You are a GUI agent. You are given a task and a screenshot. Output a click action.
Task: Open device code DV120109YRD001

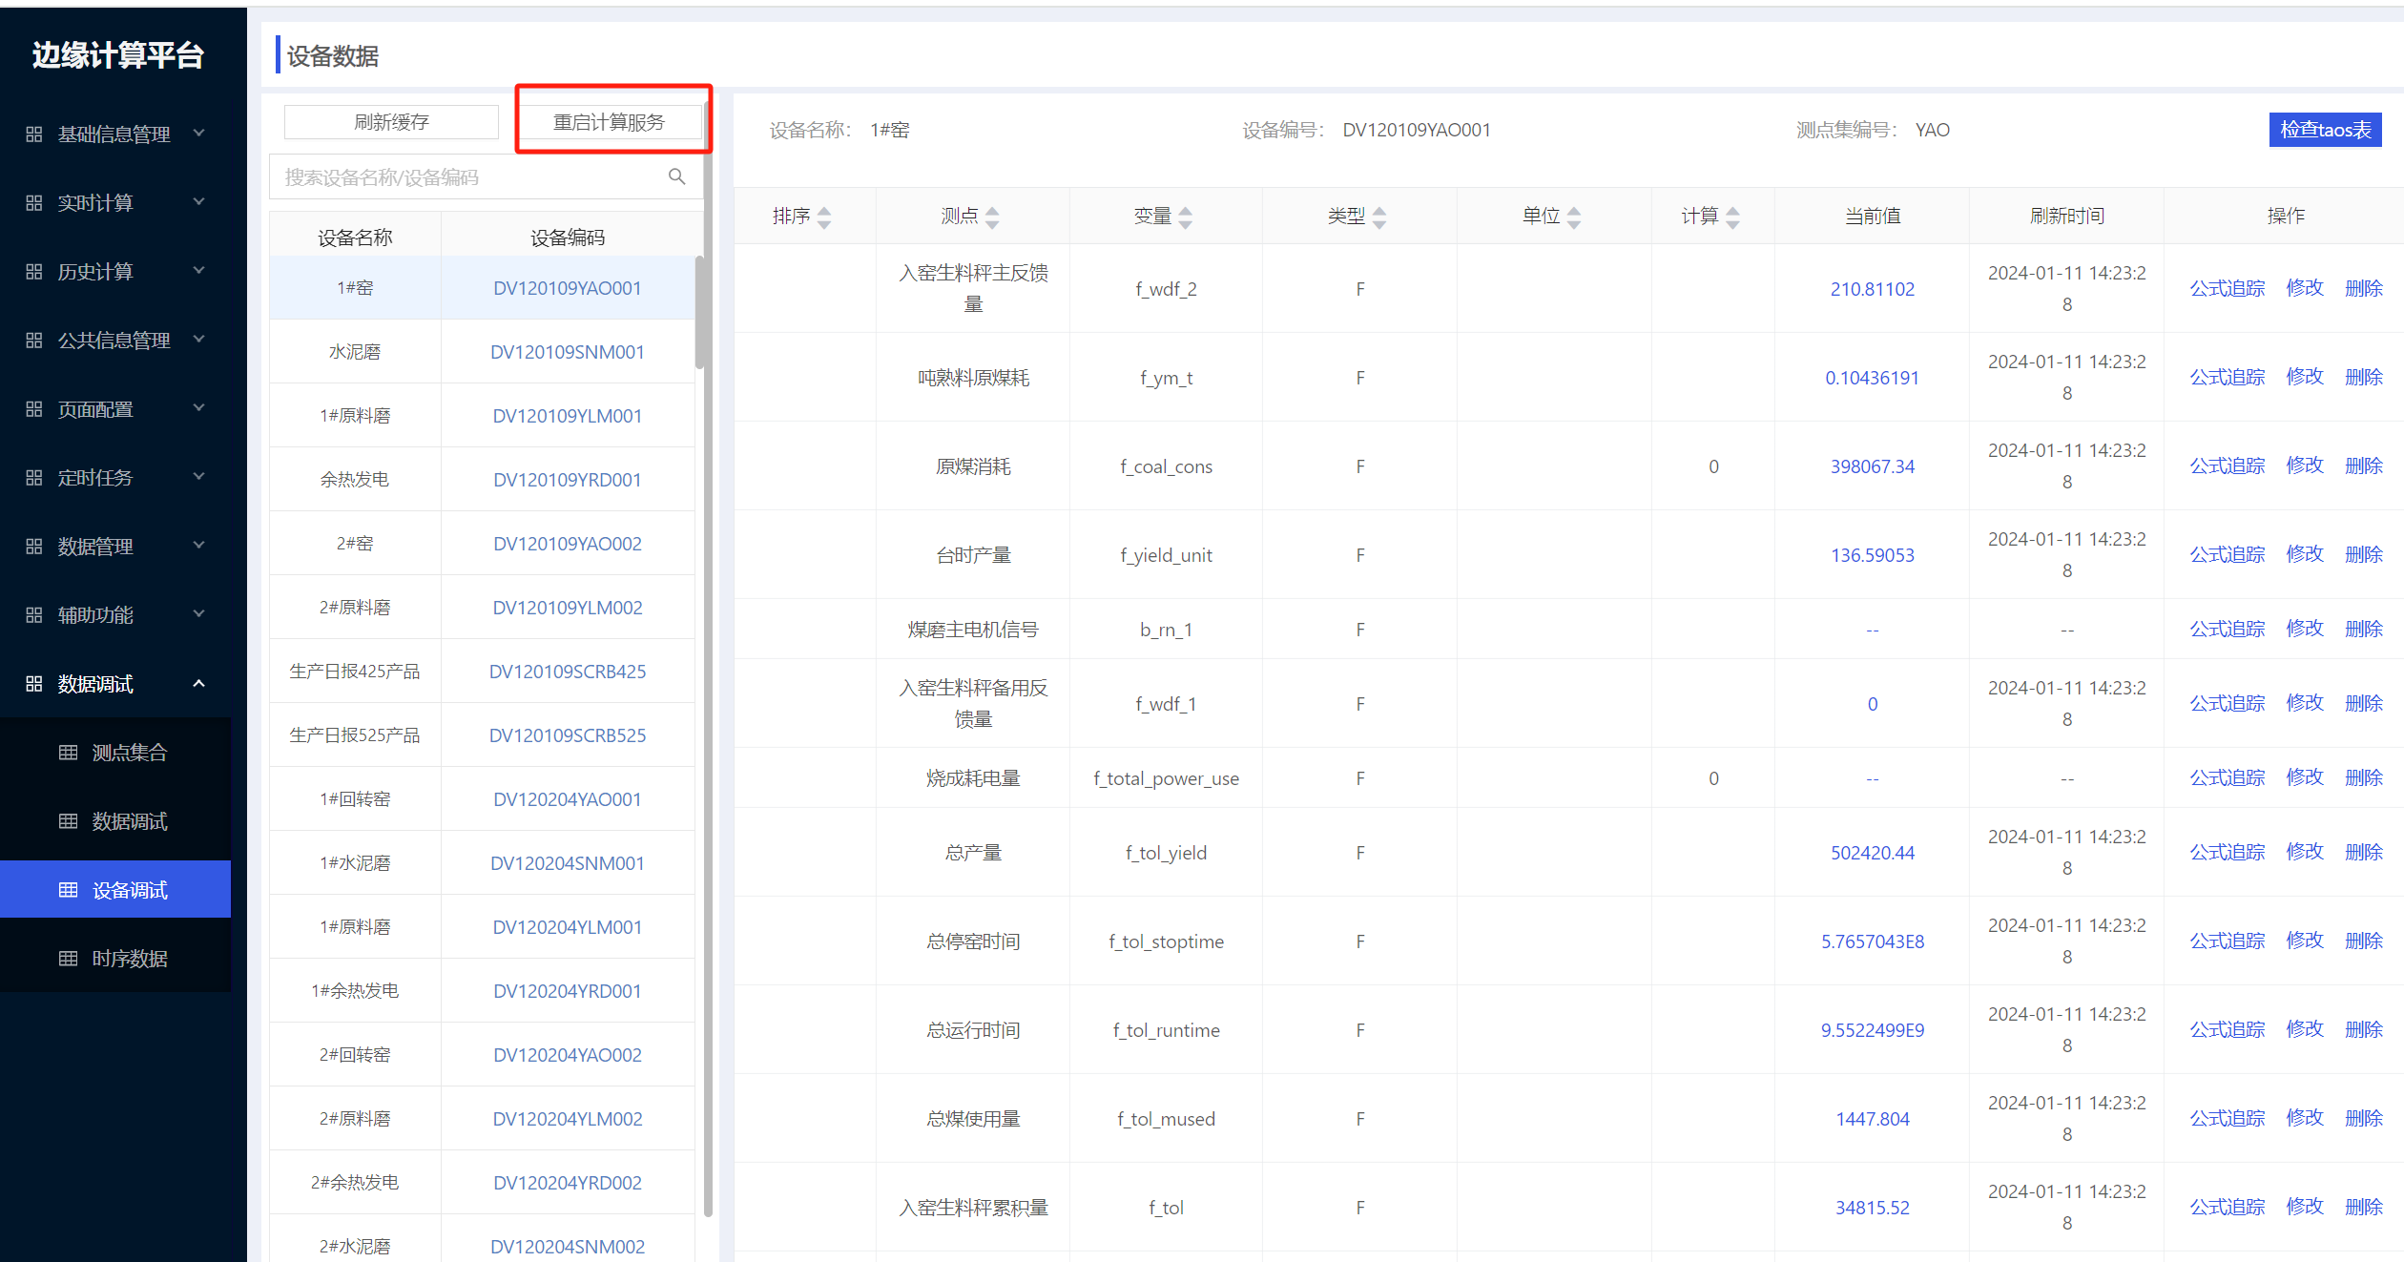coord(568,480)
